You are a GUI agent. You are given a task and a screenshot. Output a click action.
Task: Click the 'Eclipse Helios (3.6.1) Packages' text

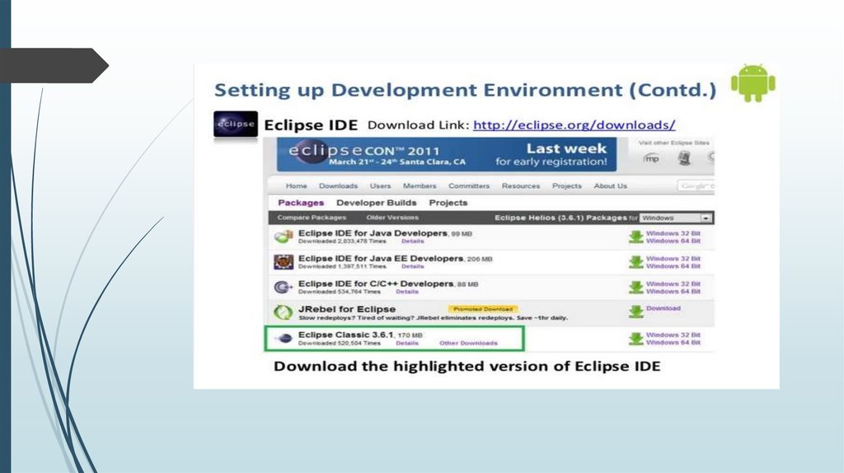point(560,218)
